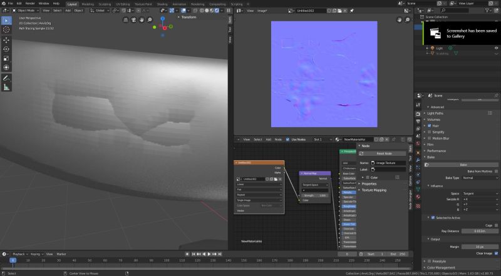Image resolution: width=501 pixels, height=276 pixels.
Task: Select the Select Box tool
Action: (x=6, y=21)
